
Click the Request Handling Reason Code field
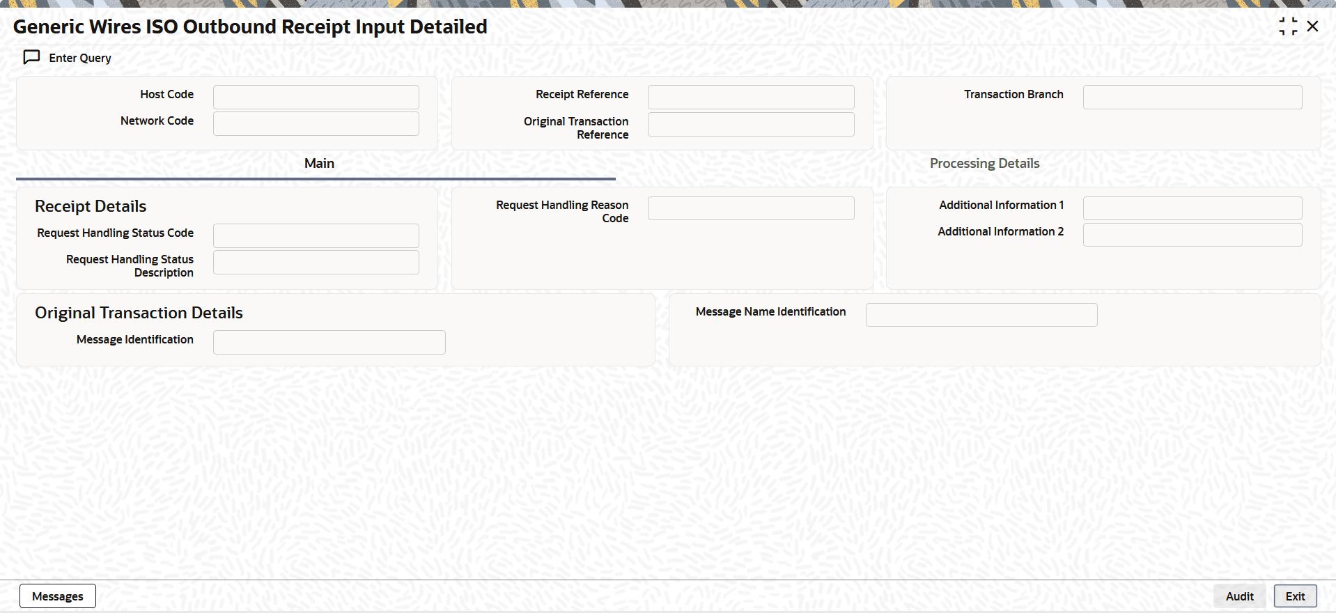(751, 208)
